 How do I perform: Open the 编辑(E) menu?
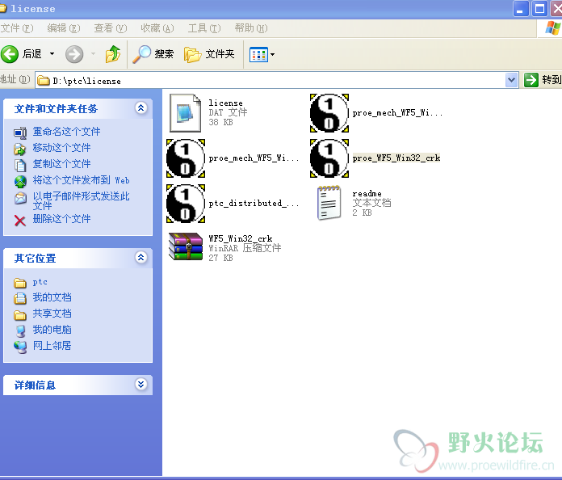64,28
